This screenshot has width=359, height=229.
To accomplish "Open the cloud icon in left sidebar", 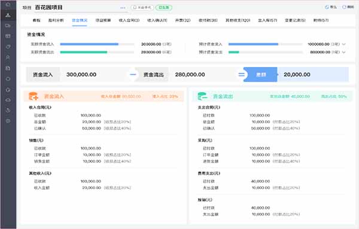I will (8, 100).
